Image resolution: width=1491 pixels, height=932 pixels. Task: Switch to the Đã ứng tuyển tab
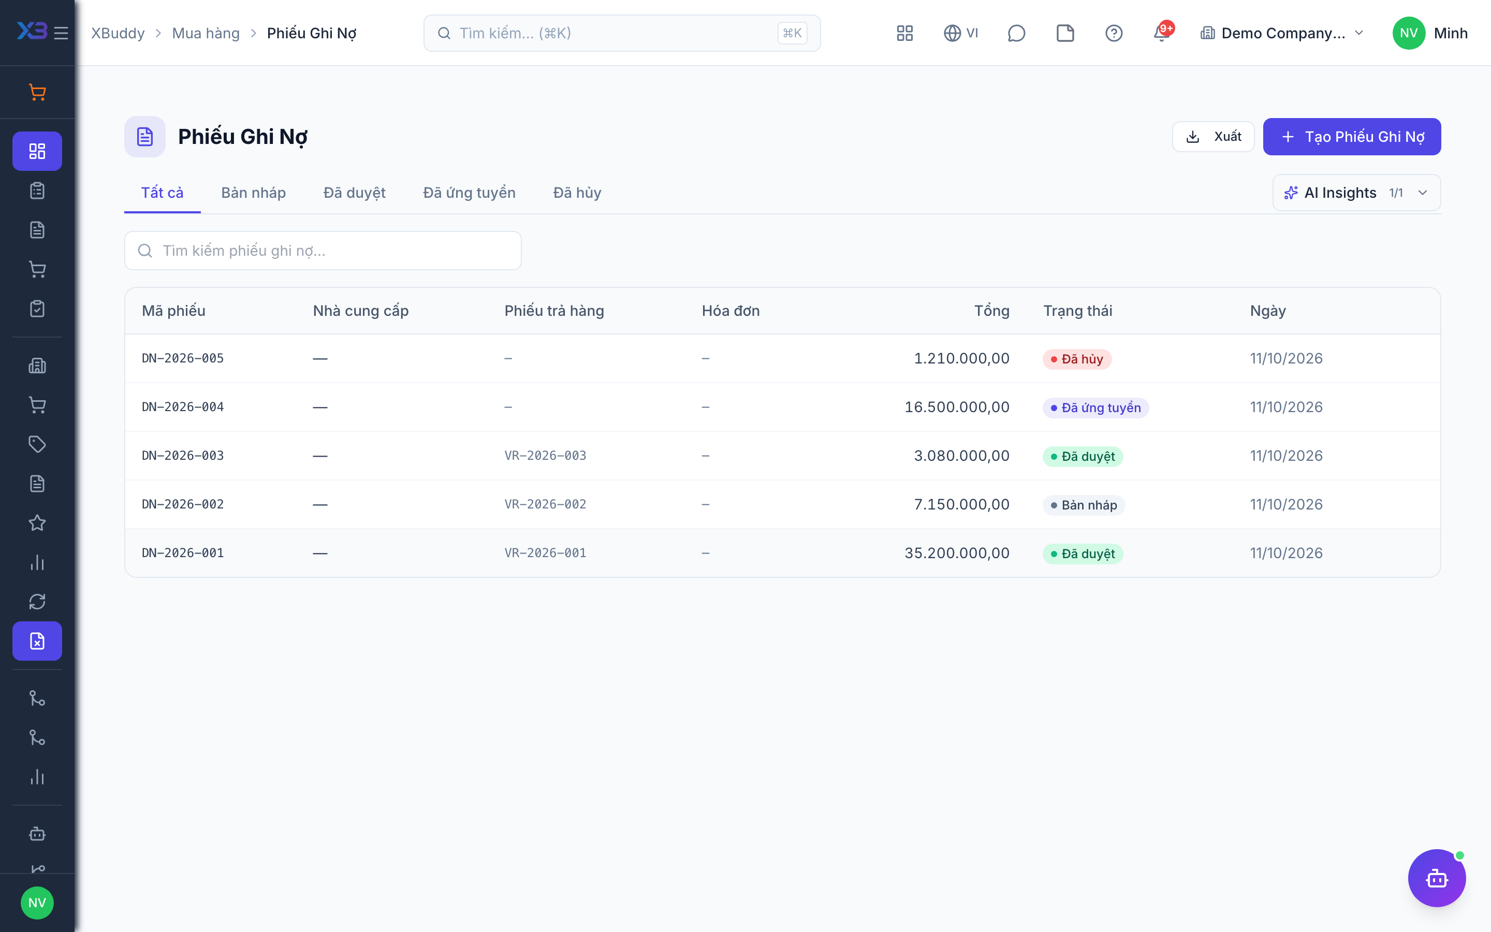469,193
